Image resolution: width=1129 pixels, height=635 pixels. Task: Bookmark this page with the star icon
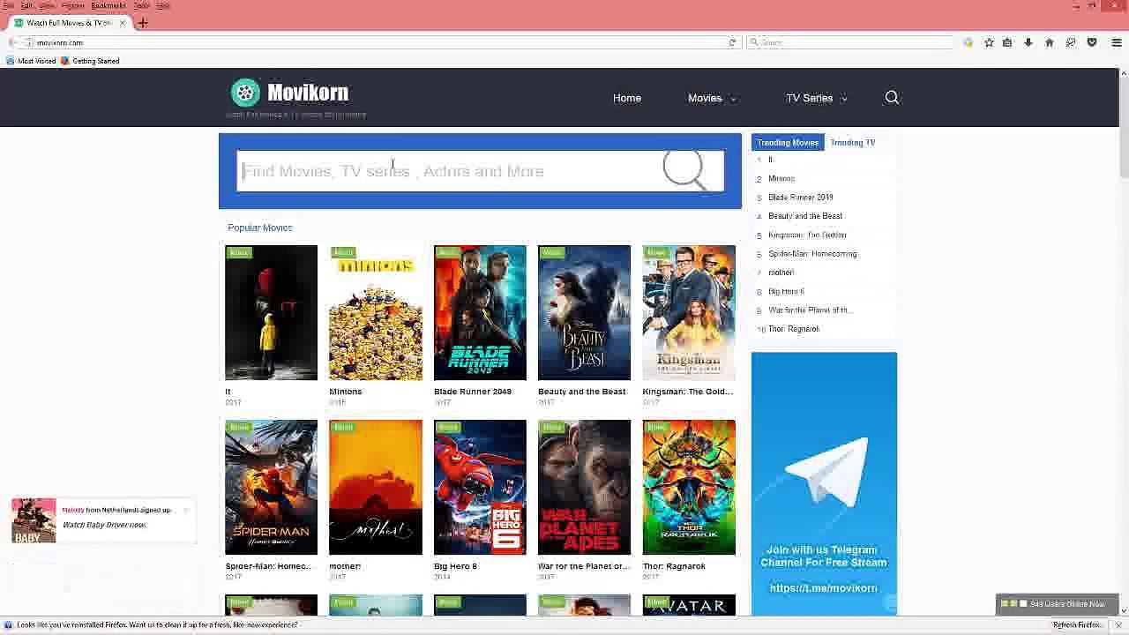pyautogui.click(x=989, y=42)
